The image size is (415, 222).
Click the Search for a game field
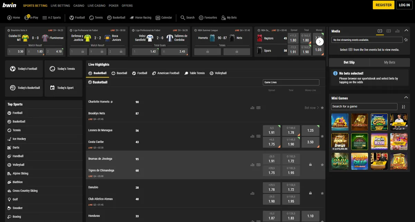364,107
